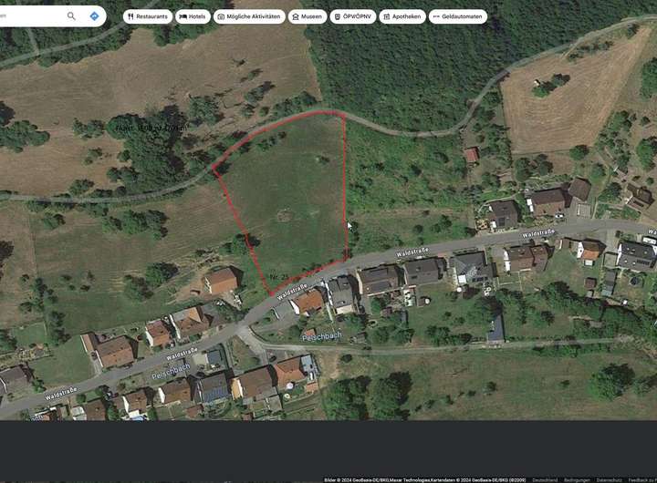Click the bed icon on Hotels chip

pyautogui.click(x=183, y=16)
